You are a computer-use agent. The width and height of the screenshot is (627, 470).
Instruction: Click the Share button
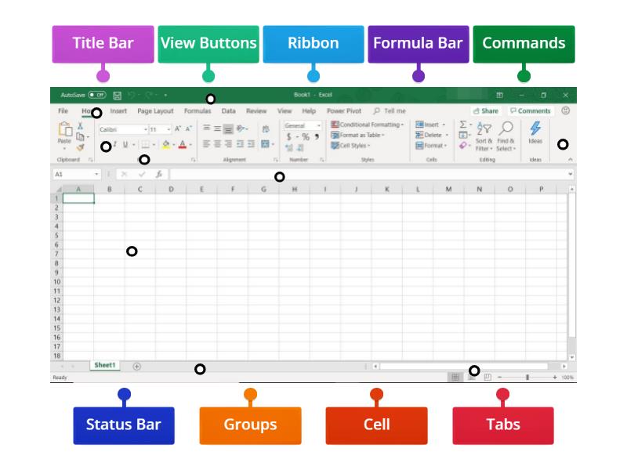click(x=487, y=110)
